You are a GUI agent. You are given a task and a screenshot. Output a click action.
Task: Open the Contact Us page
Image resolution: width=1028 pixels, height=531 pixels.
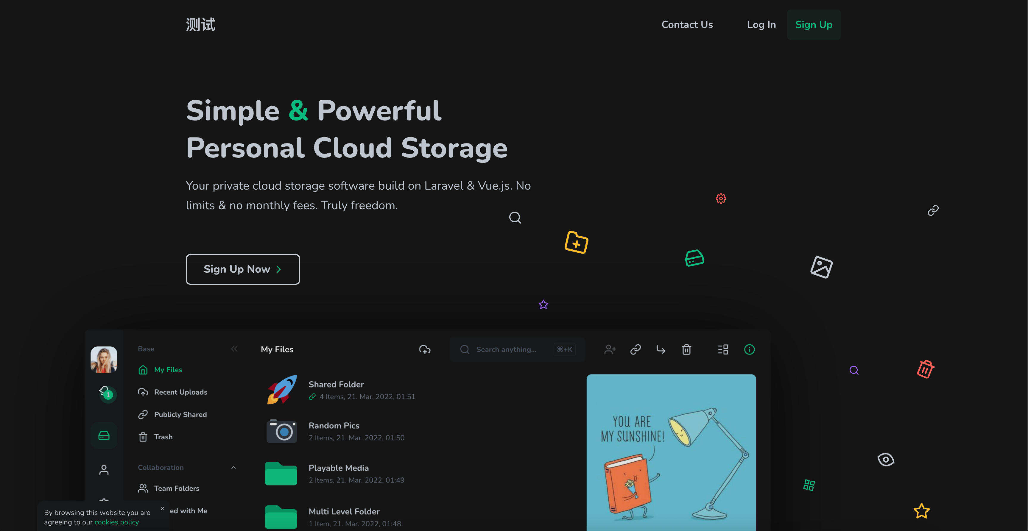(x=687, y=24)
